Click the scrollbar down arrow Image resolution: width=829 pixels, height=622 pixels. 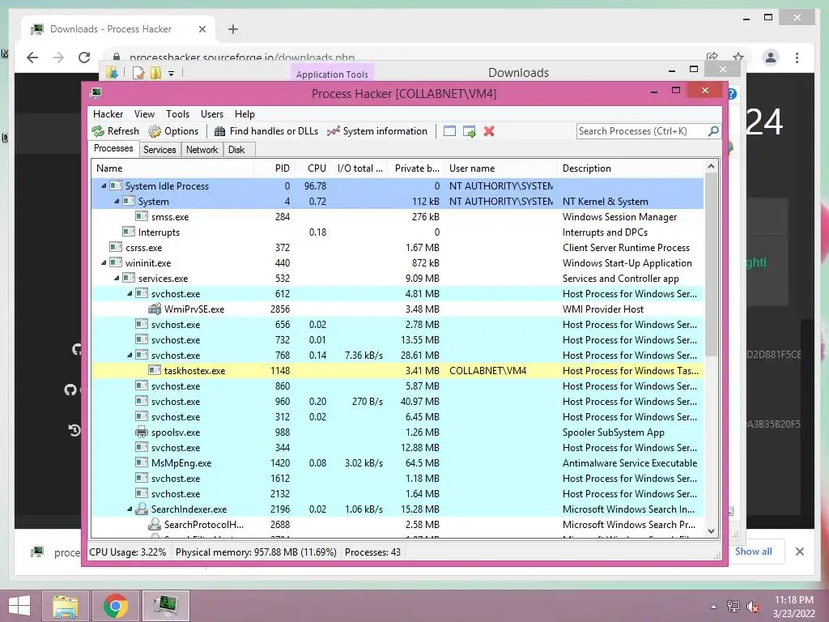tap(711, 531)
